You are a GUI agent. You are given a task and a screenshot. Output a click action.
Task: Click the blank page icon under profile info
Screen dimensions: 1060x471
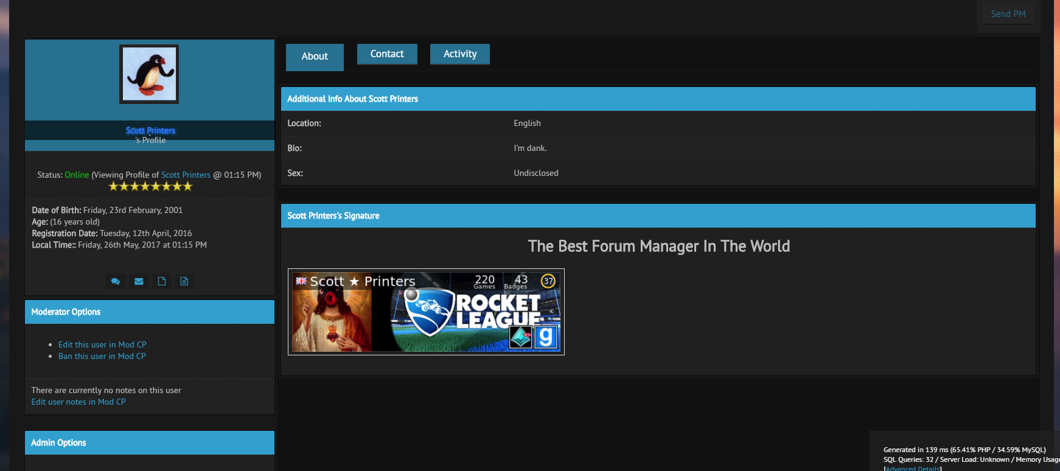click(161, 281)
